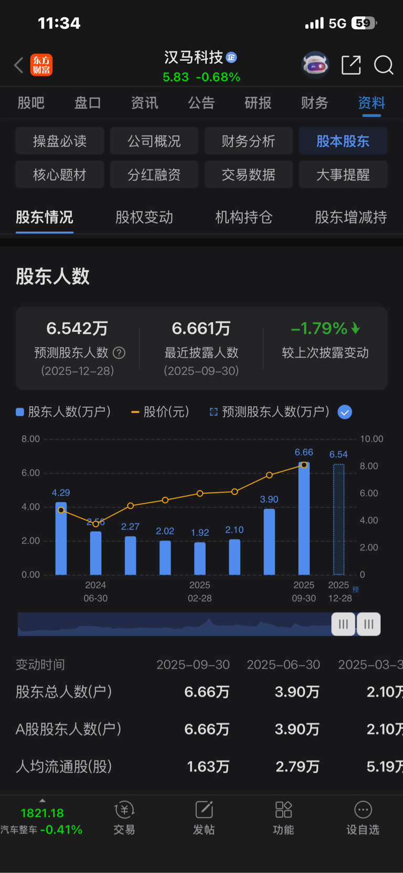Tap the 2.79万 cell in 人均流通股 row
Image resolution: width=403 pixels, height=873 pixels.
coord(298,767)
